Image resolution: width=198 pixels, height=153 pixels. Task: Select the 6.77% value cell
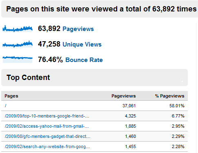click(x=178, y=116)
